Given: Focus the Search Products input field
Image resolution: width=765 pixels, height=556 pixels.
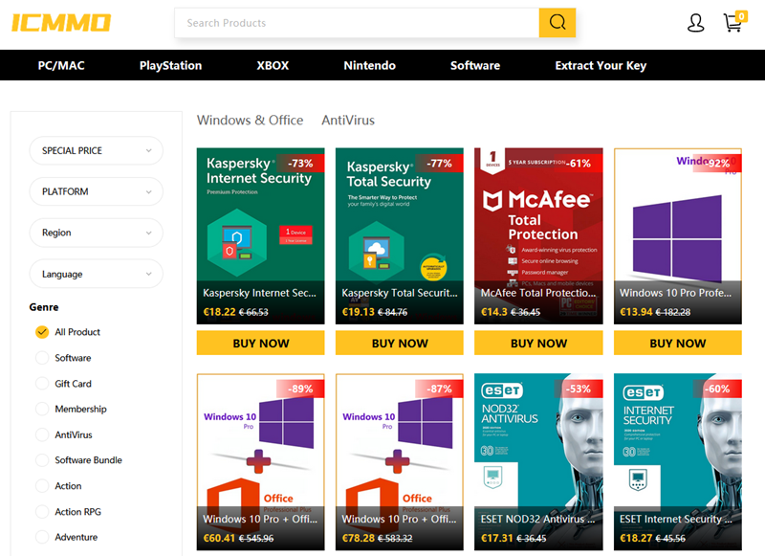Looking at the screenshot, I should click(357, 23).
